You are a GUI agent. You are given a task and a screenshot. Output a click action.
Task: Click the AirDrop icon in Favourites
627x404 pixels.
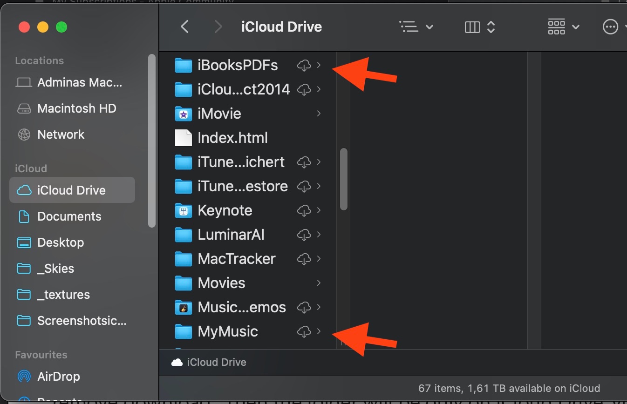coord(24,376)
